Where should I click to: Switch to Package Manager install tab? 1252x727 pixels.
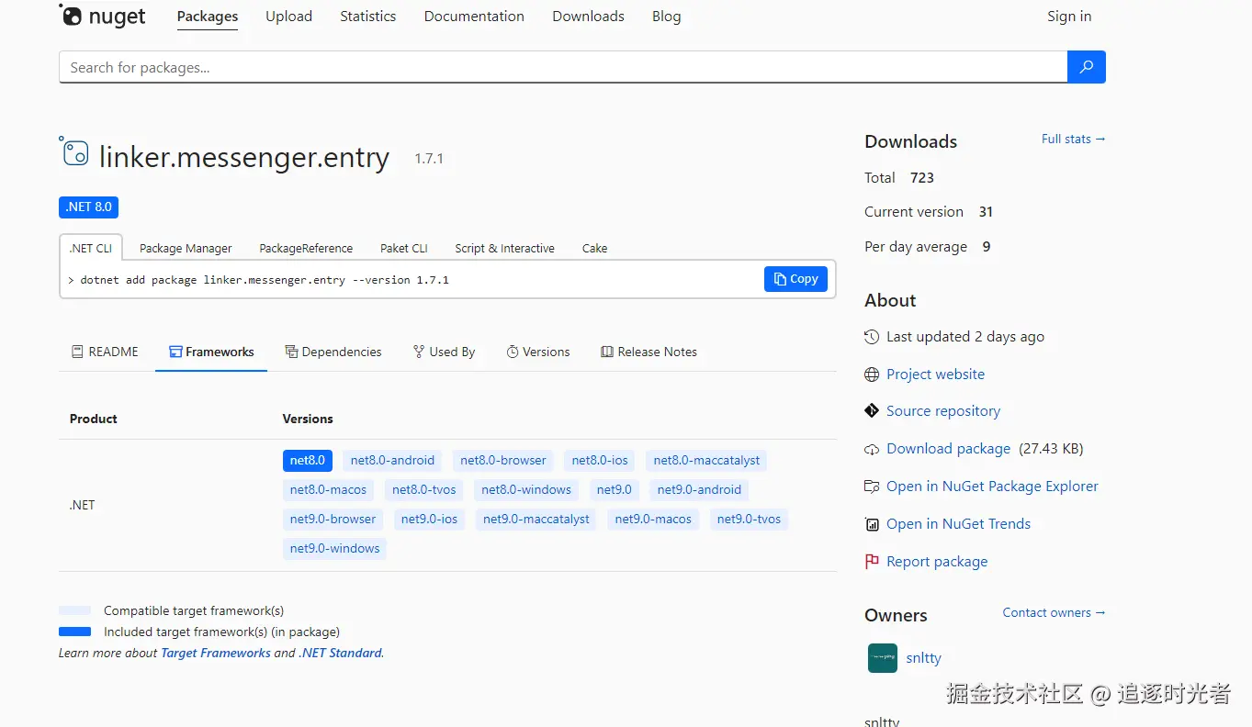pyautogui.click(x=186, y=248)
